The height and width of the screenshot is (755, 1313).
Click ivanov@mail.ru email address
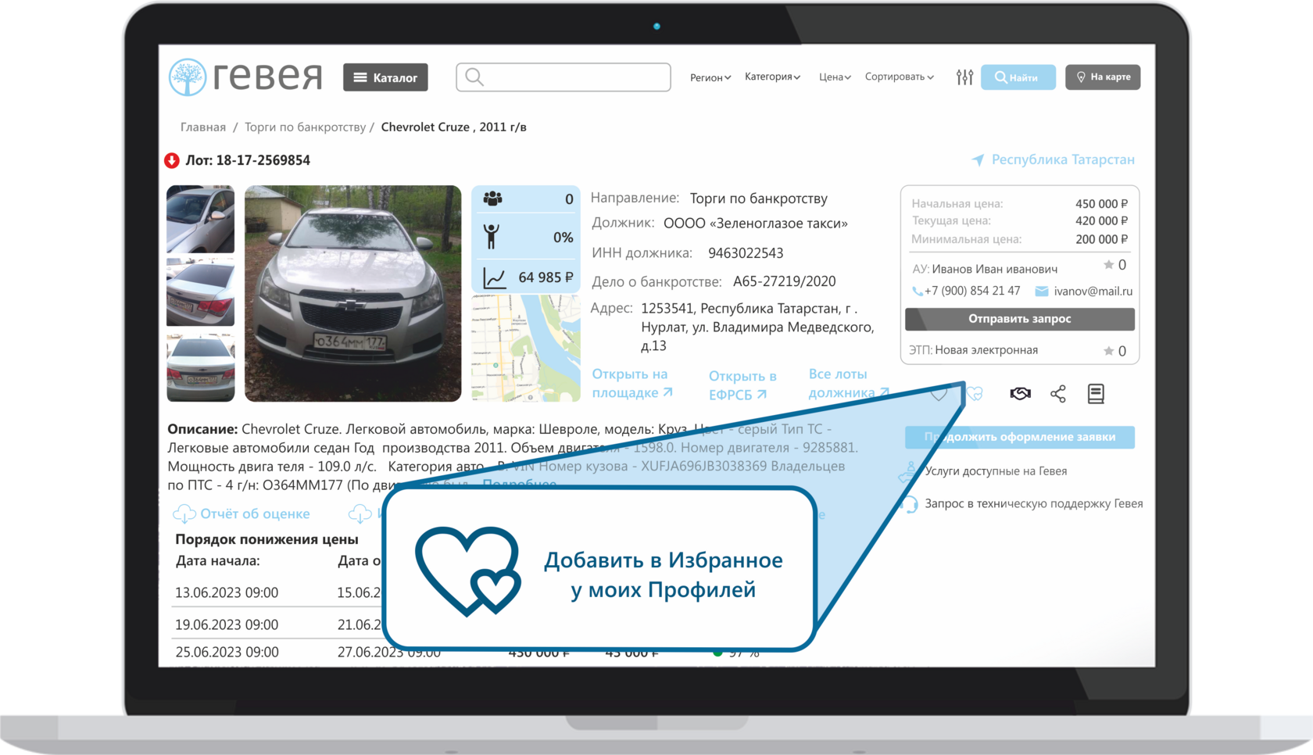coord(1093,292)
